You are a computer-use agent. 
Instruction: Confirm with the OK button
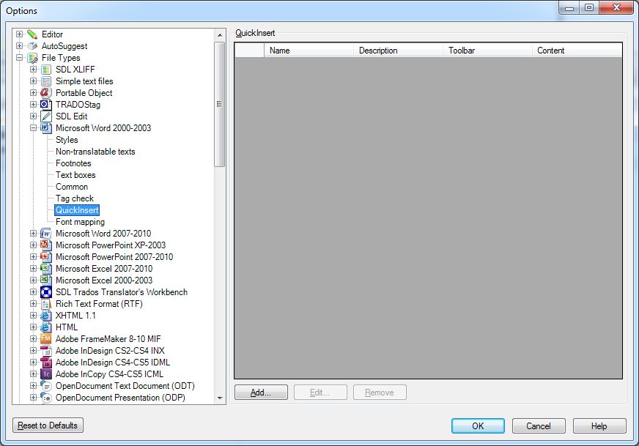pyautogui.click(x=478, y=426)
